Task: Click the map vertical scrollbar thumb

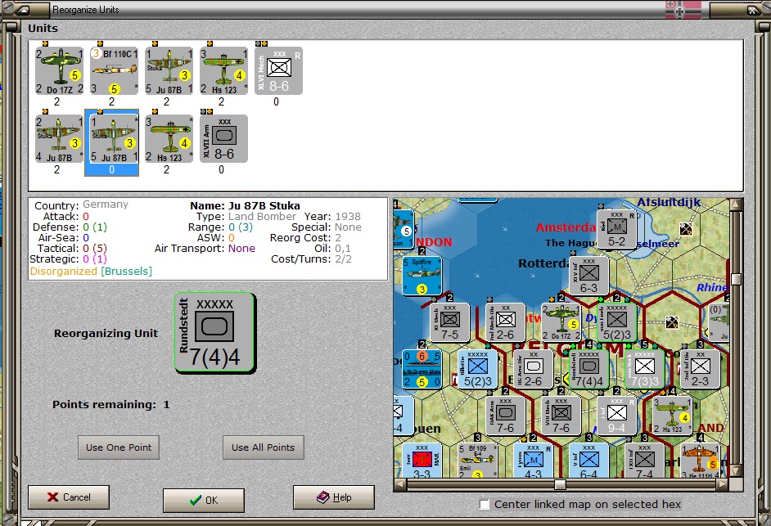Action: point(736,279)
